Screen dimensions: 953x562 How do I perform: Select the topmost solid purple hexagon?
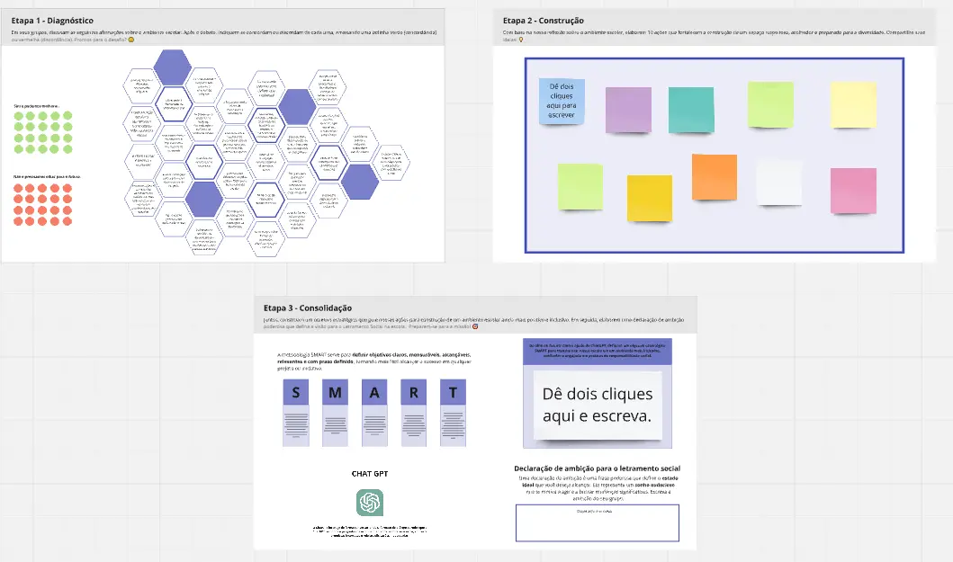(x=171, y=65)
